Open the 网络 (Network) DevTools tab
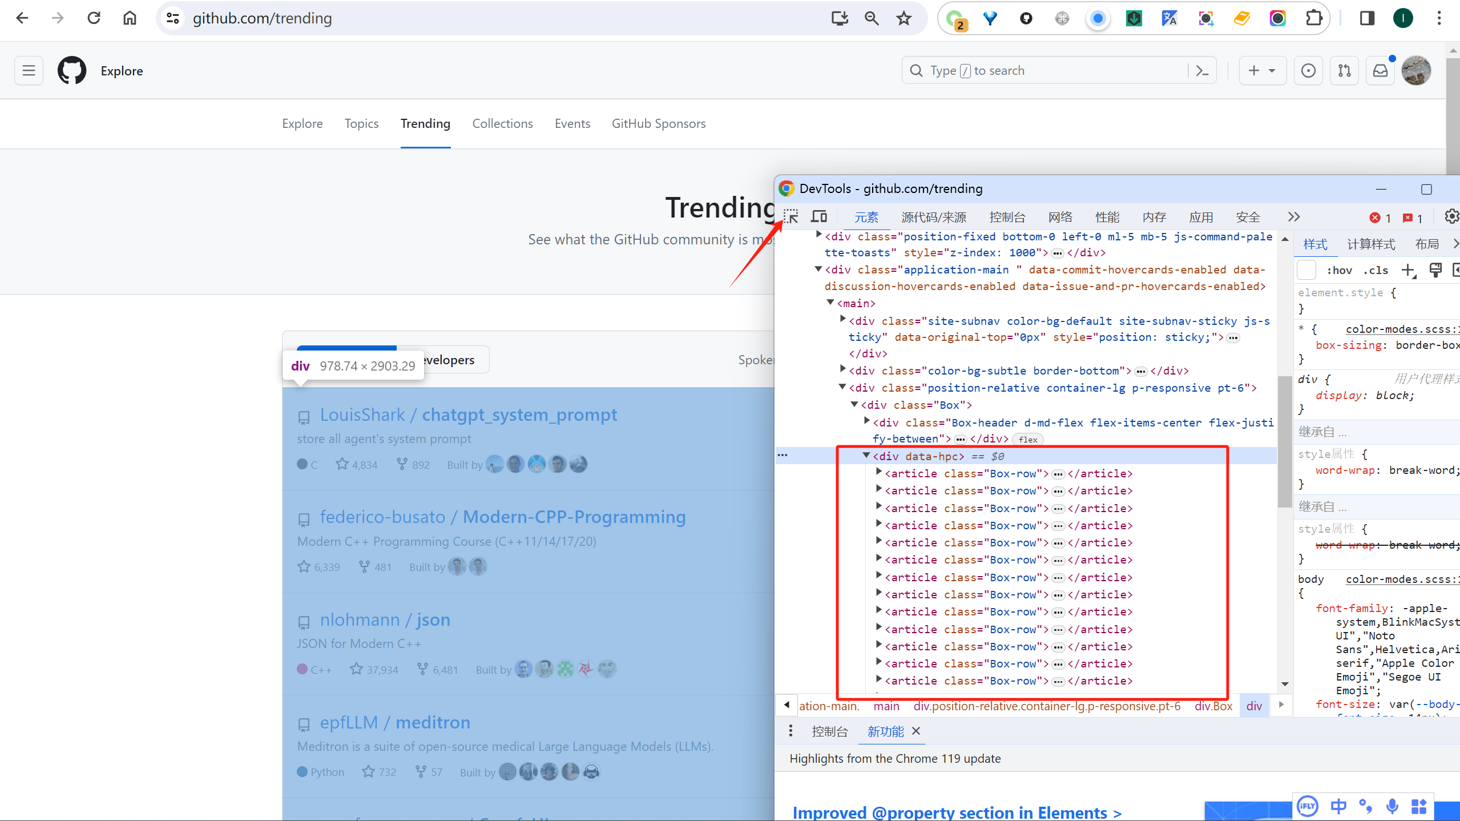This screenshot has height=821, width=1460. pyautogui.click(x=1060, y=218)
